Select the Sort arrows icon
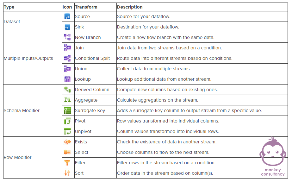292x182 pixels. pyautogui.click(x=67, y=173)
